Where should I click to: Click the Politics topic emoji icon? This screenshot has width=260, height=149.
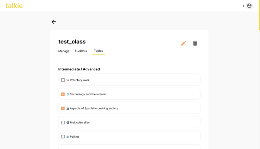click(68, 137)
